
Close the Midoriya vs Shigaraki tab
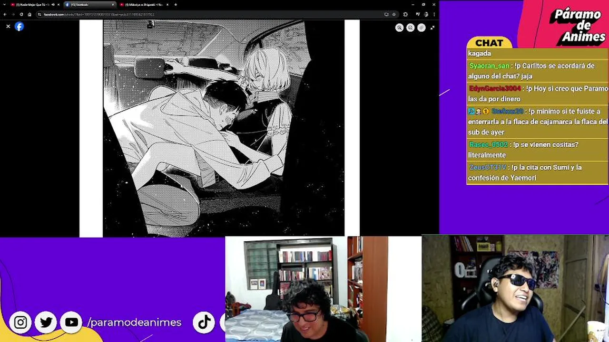168,5
